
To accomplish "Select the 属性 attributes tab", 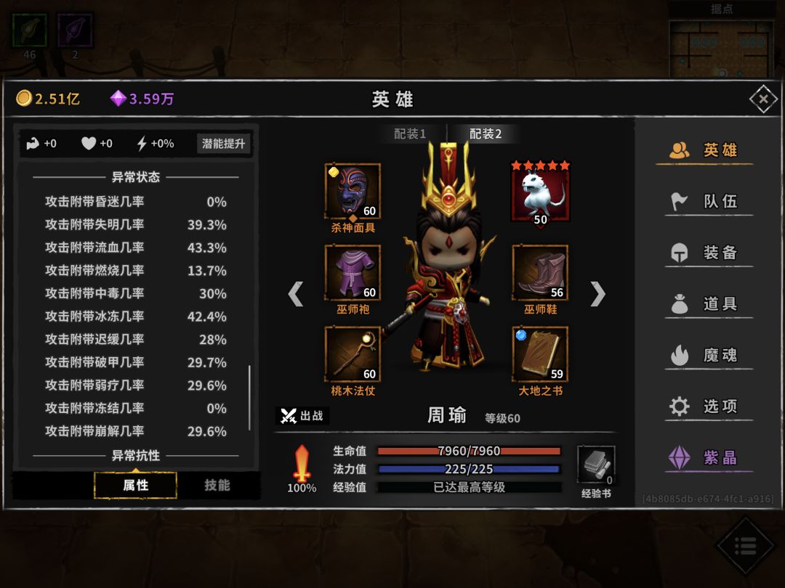I will click(x=136, y=485).
